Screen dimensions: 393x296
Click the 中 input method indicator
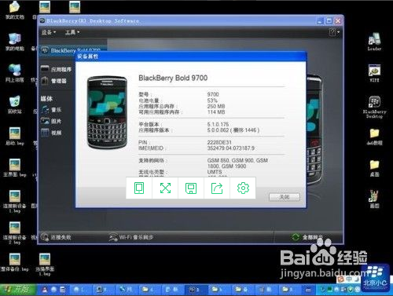[349, 279]
